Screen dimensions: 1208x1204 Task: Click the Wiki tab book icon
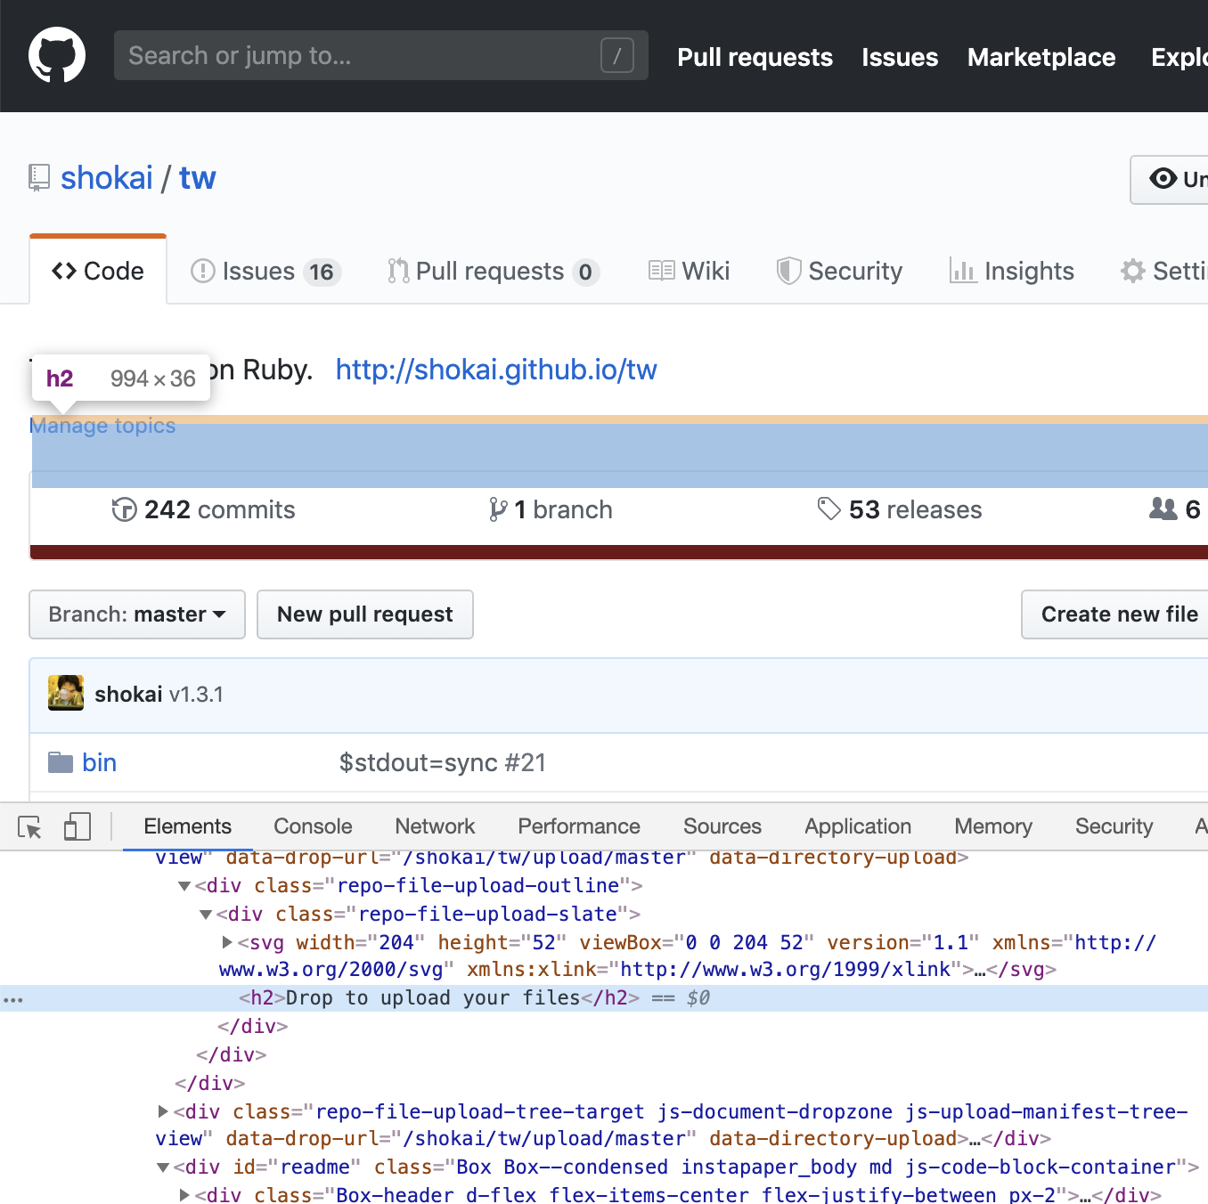[x=662, y=271]
